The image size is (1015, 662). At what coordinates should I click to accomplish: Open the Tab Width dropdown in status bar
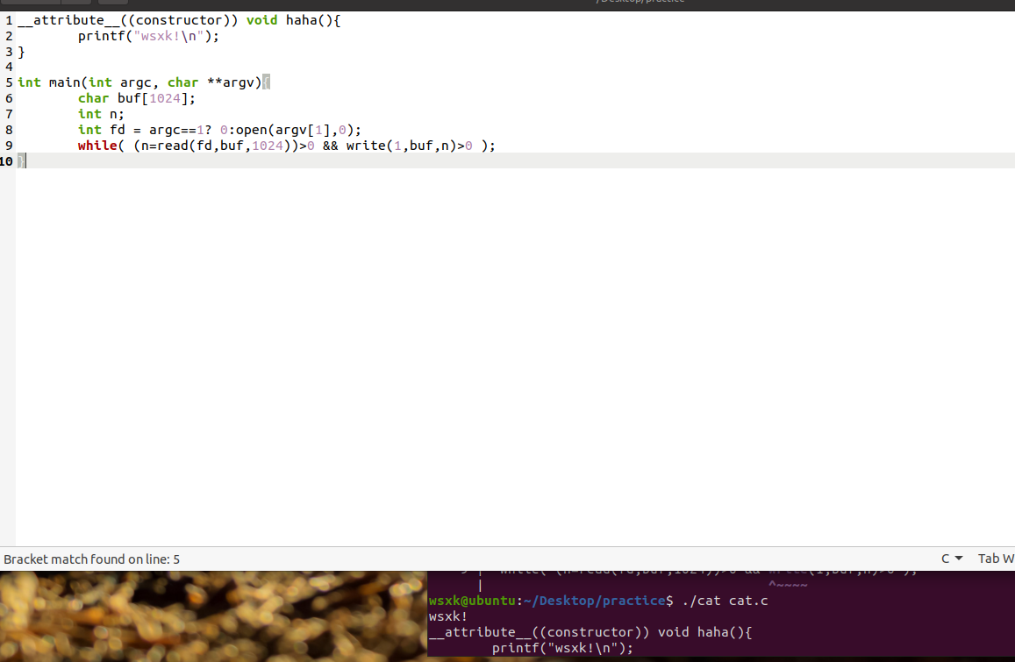996,559
